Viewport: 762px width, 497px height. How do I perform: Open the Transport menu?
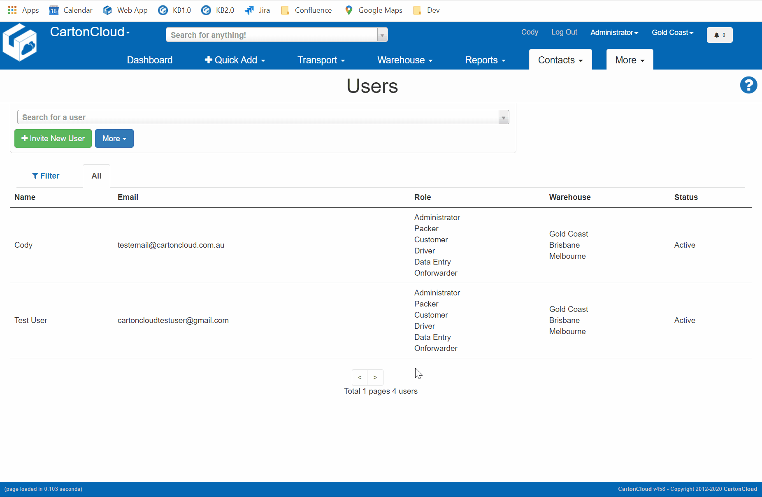(x=321, y=60)
